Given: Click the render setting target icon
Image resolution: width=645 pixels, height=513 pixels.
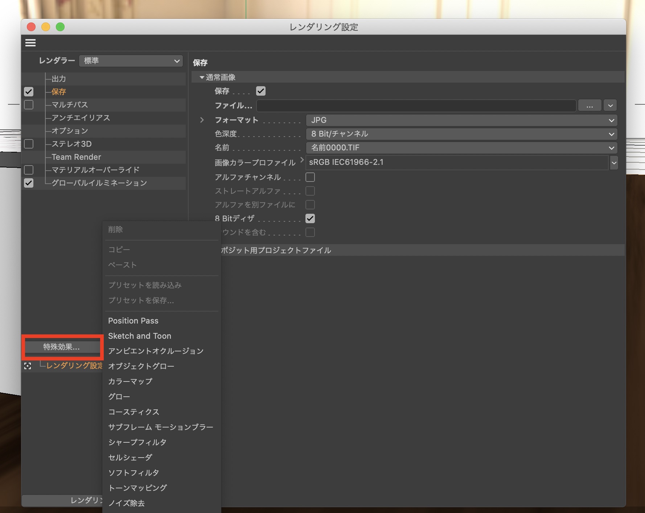Looking at the screenshot, I should coord(28,366).
